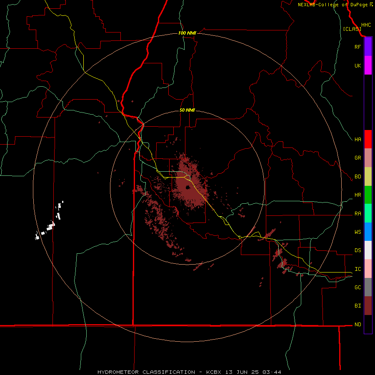The width and height of the screenshot is (375, 375).
Task: Click the purple RF legend color swatch
Action: [368, 47]
